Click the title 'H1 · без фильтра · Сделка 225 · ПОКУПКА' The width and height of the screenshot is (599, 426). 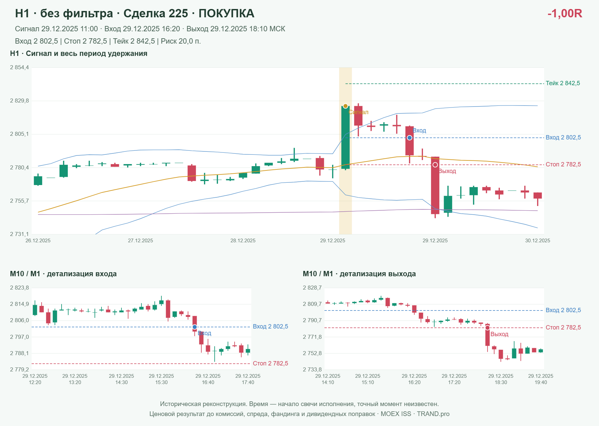tap(135, 13)
